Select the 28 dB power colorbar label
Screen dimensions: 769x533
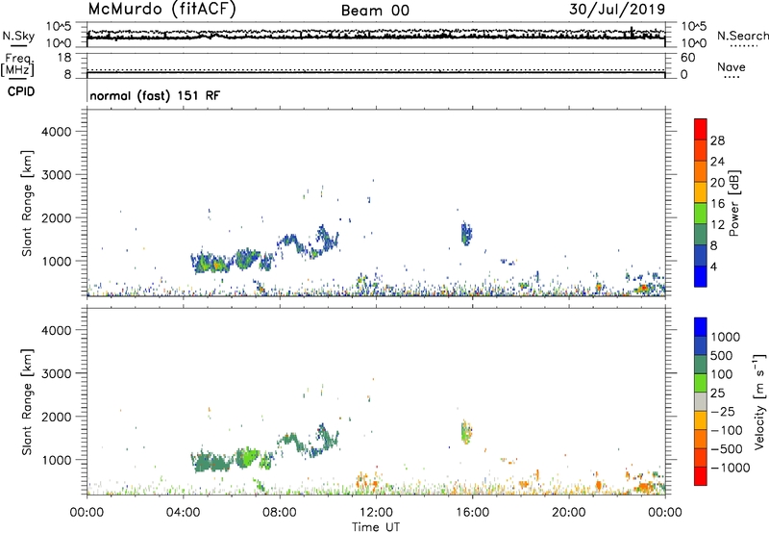717,140
